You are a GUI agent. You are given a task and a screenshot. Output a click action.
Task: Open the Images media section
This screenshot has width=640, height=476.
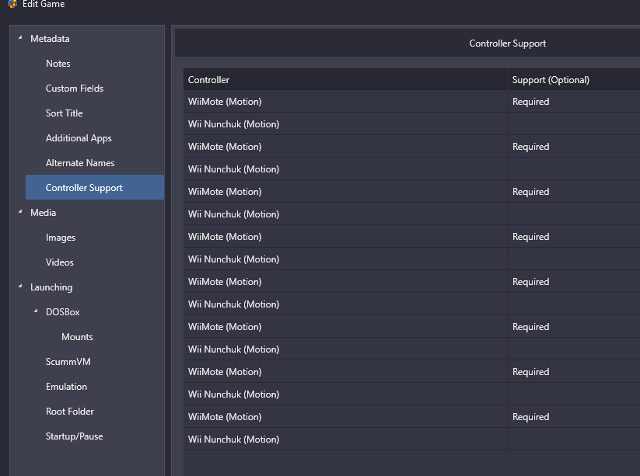click(61, 238)
